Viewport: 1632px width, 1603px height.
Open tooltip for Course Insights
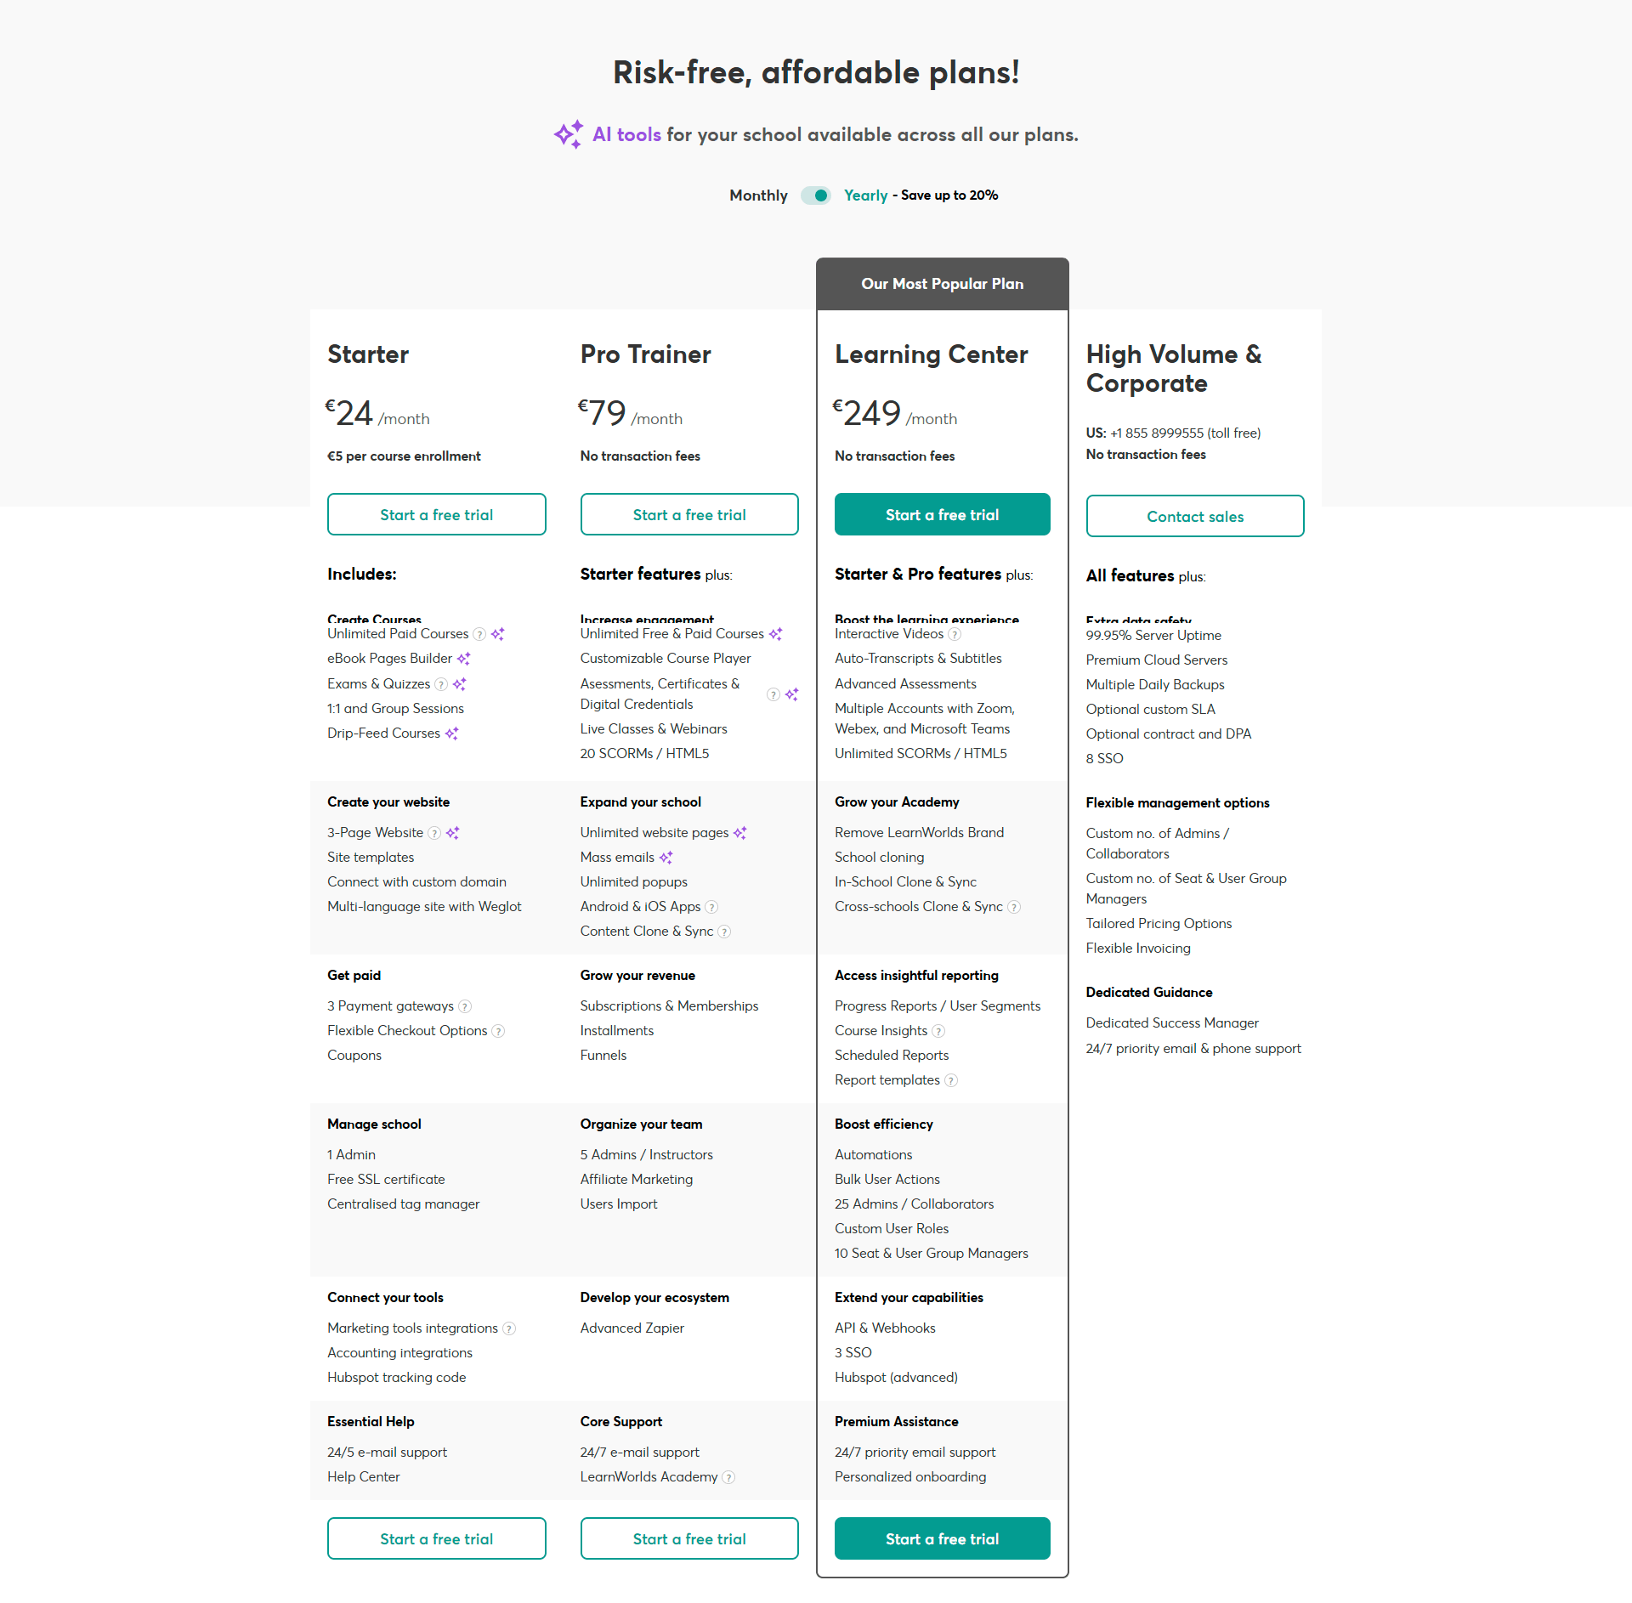(940, 1030)
